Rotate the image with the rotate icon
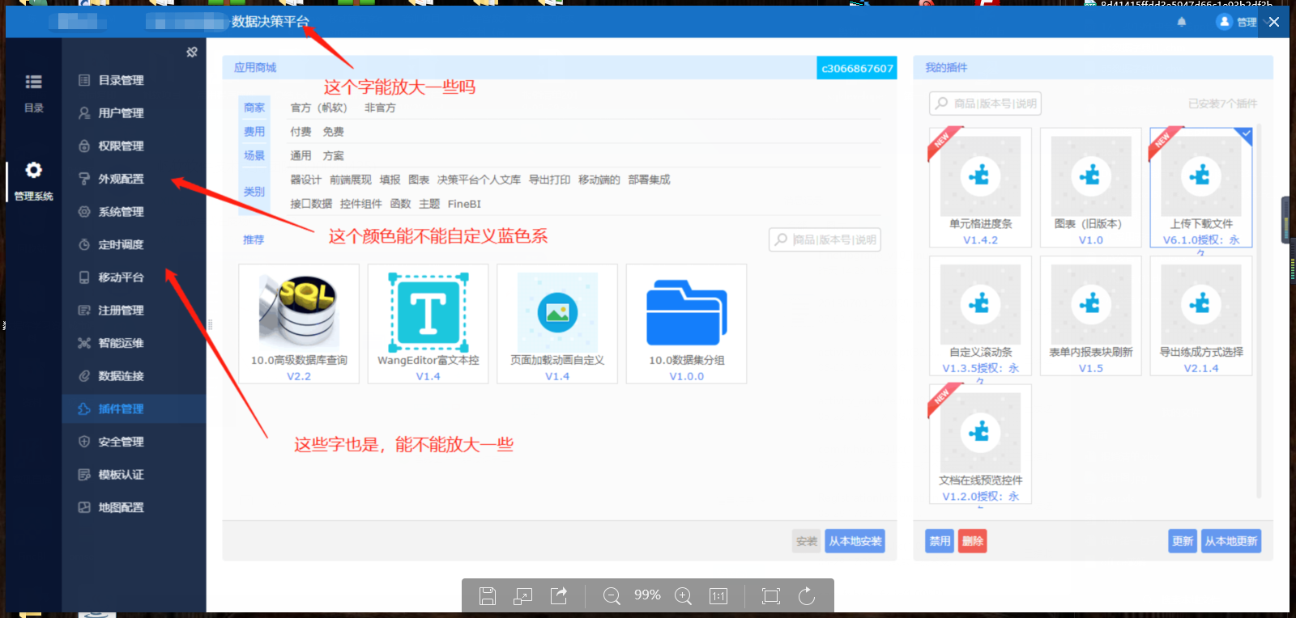The height and width of the screenshot is (618, 1296). click(807, 596)
